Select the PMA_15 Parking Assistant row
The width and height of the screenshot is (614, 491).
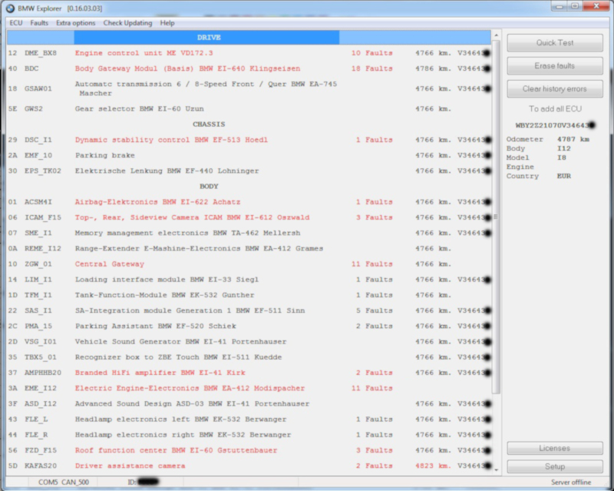click(x=249, y=327)
